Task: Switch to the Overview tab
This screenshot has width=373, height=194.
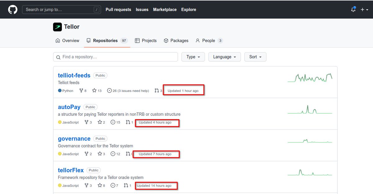Action: coord(67,41)
